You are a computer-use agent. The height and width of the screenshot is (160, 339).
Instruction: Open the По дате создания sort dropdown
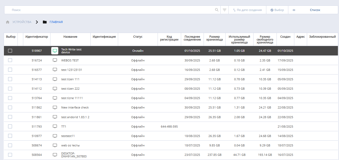(x=247, y=10)
